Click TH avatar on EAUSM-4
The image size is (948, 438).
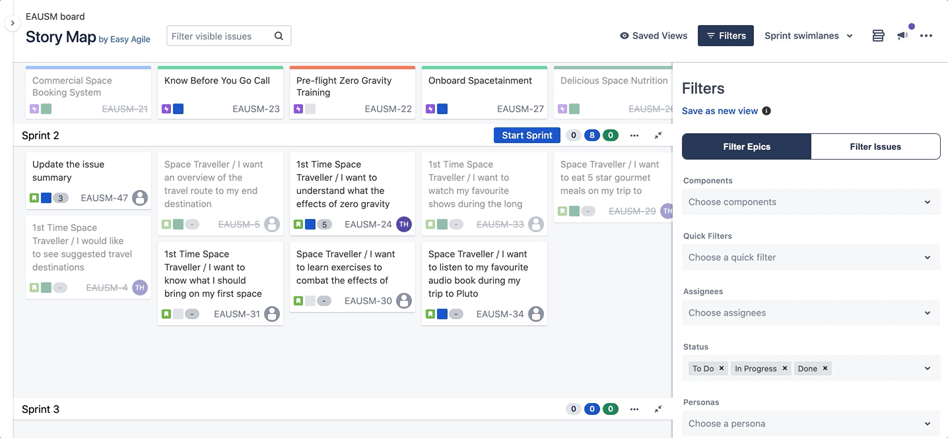point(140,288)
